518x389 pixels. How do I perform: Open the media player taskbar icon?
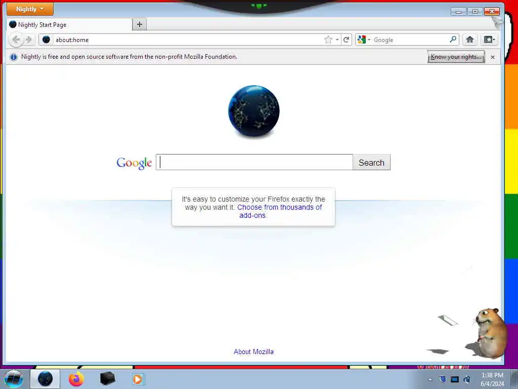[x=138, y=379]
